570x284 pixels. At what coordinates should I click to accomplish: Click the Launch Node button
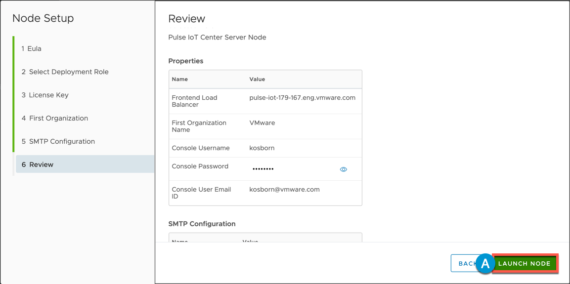pyautogui.click(x=524, y=263)
